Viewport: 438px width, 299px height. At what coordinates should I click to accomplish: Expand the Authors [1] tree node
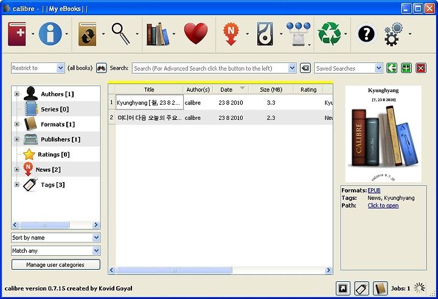[17, 94]
